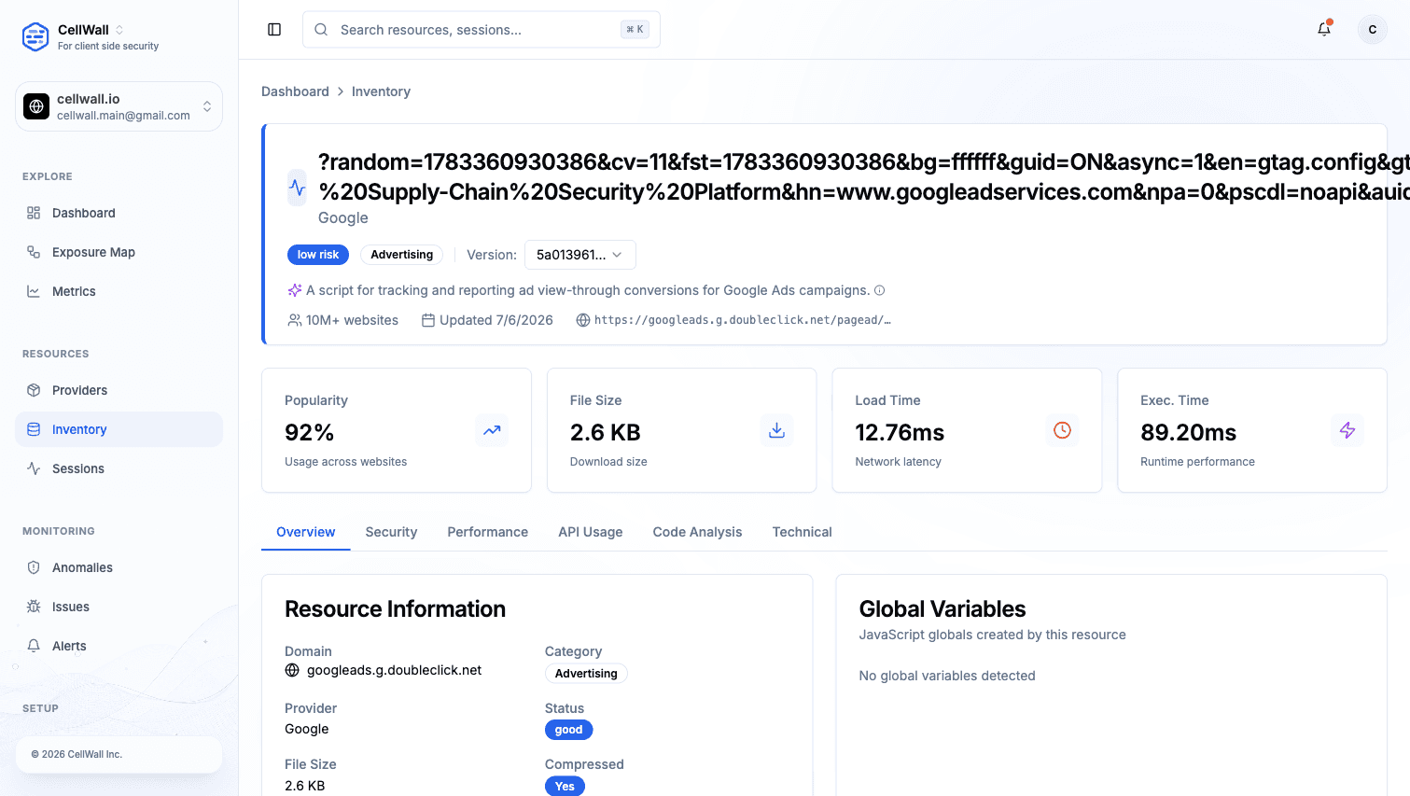1410x796 pixels.
Task: Open the Metrics page
Action: click(119, 291)
